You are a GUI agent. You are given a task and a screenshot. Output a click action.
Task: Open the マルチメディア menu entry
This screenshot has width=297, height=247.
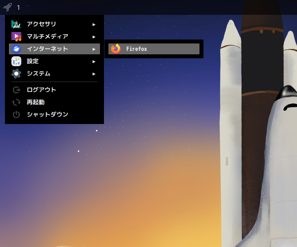54,37
